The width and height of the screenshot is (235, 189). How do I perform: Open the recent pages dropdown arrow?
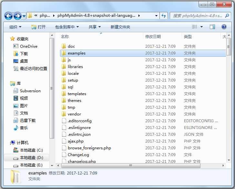[24, 16]
